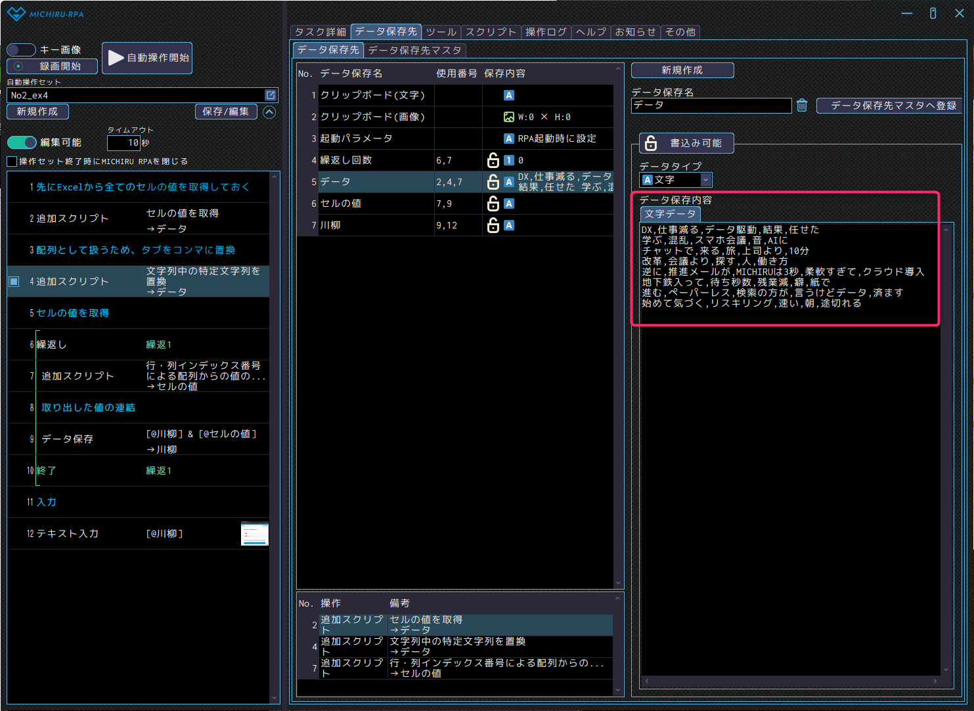The height and width of the screenshot is (711, 974).
Task: Click the MICHIRU-RPA logo icon
Action: point(16,14)
